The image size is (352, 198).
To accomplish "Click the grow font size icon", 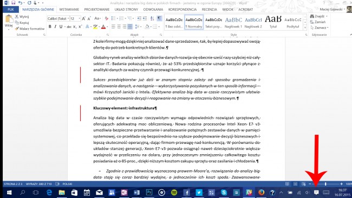I will [x=83, y=18].
